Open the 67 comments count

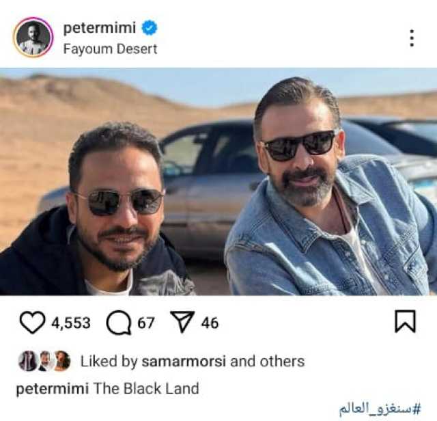(x=145, y=323)
